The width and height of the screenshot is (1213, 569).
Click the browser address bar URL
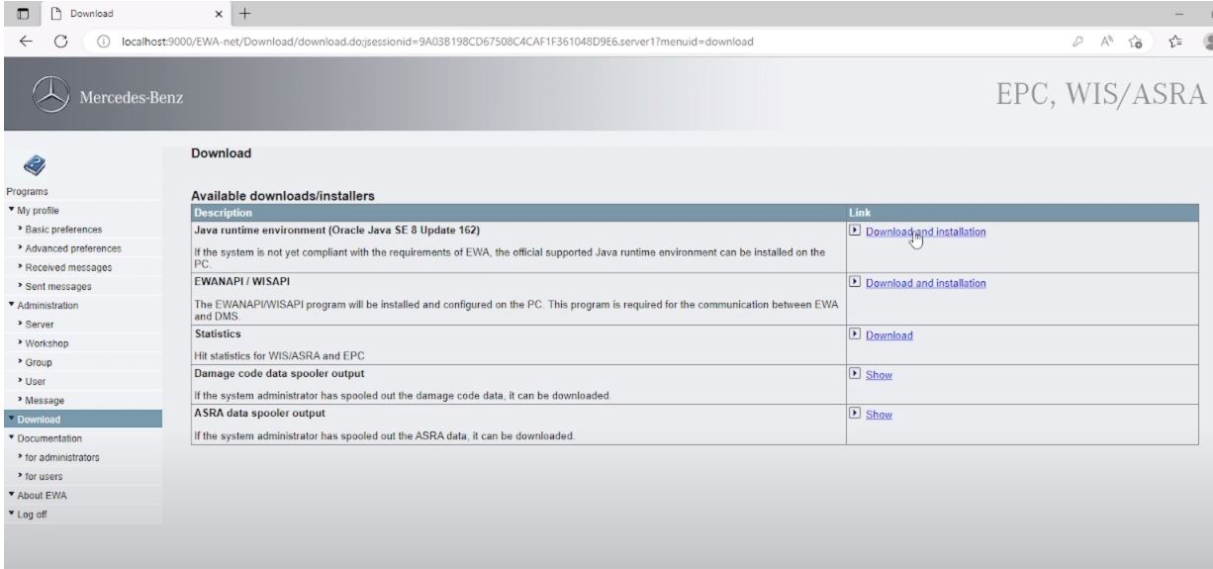438,42
